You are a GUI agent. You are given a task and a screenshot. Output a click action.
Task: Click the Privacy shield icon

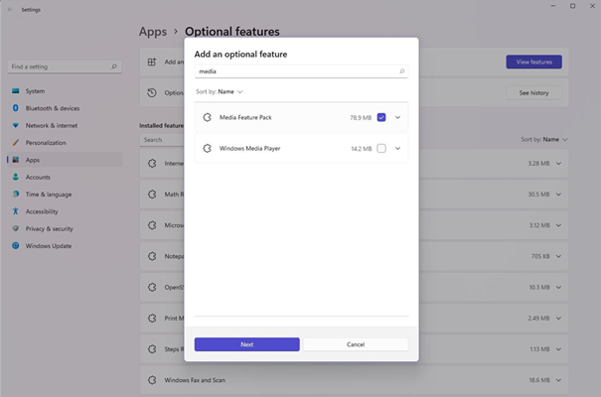point(15,228)
